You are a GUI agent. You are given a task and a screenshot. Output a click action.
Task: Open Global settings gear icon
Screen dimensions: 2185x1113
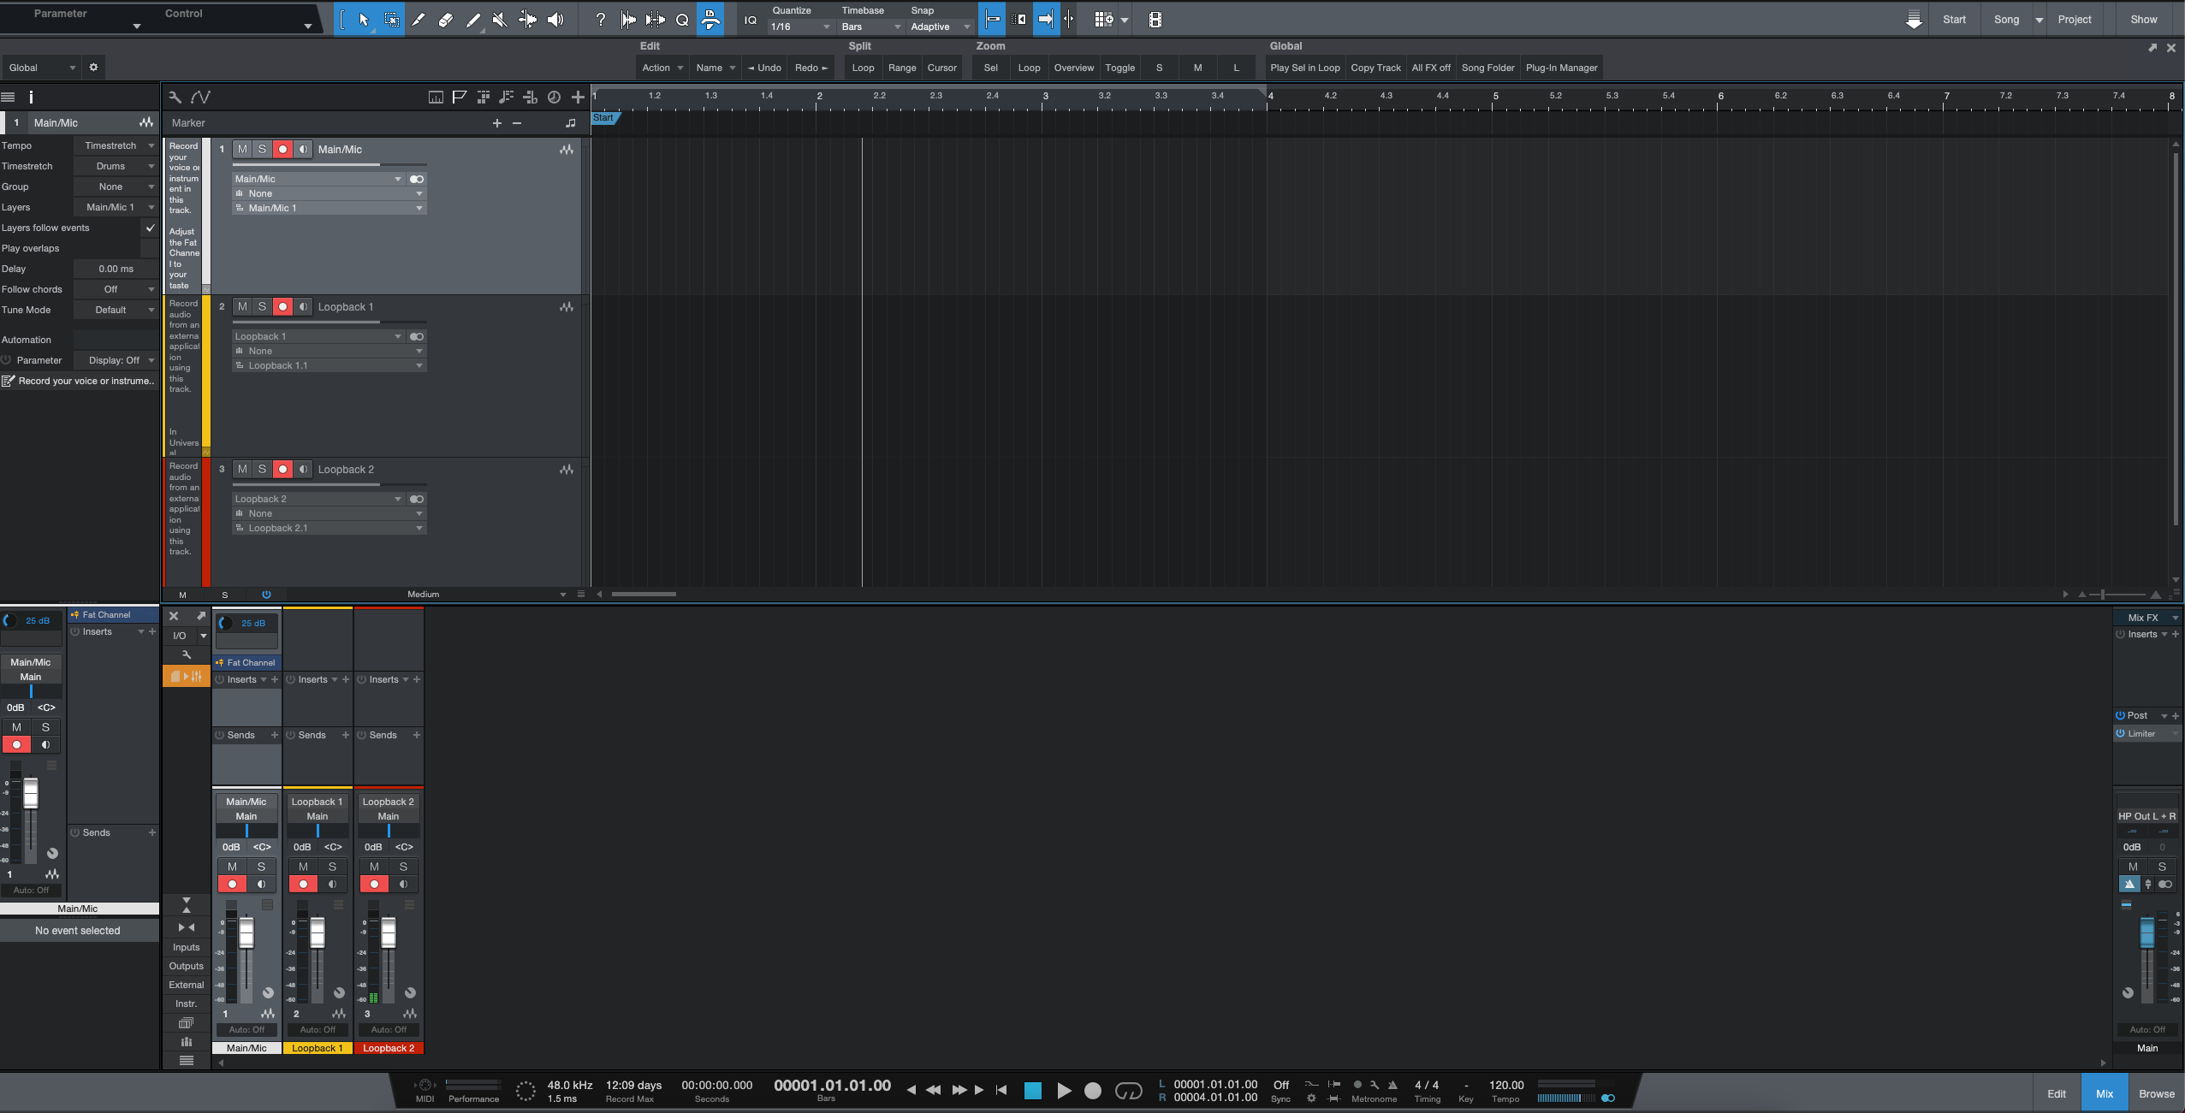tap(93, 67)
